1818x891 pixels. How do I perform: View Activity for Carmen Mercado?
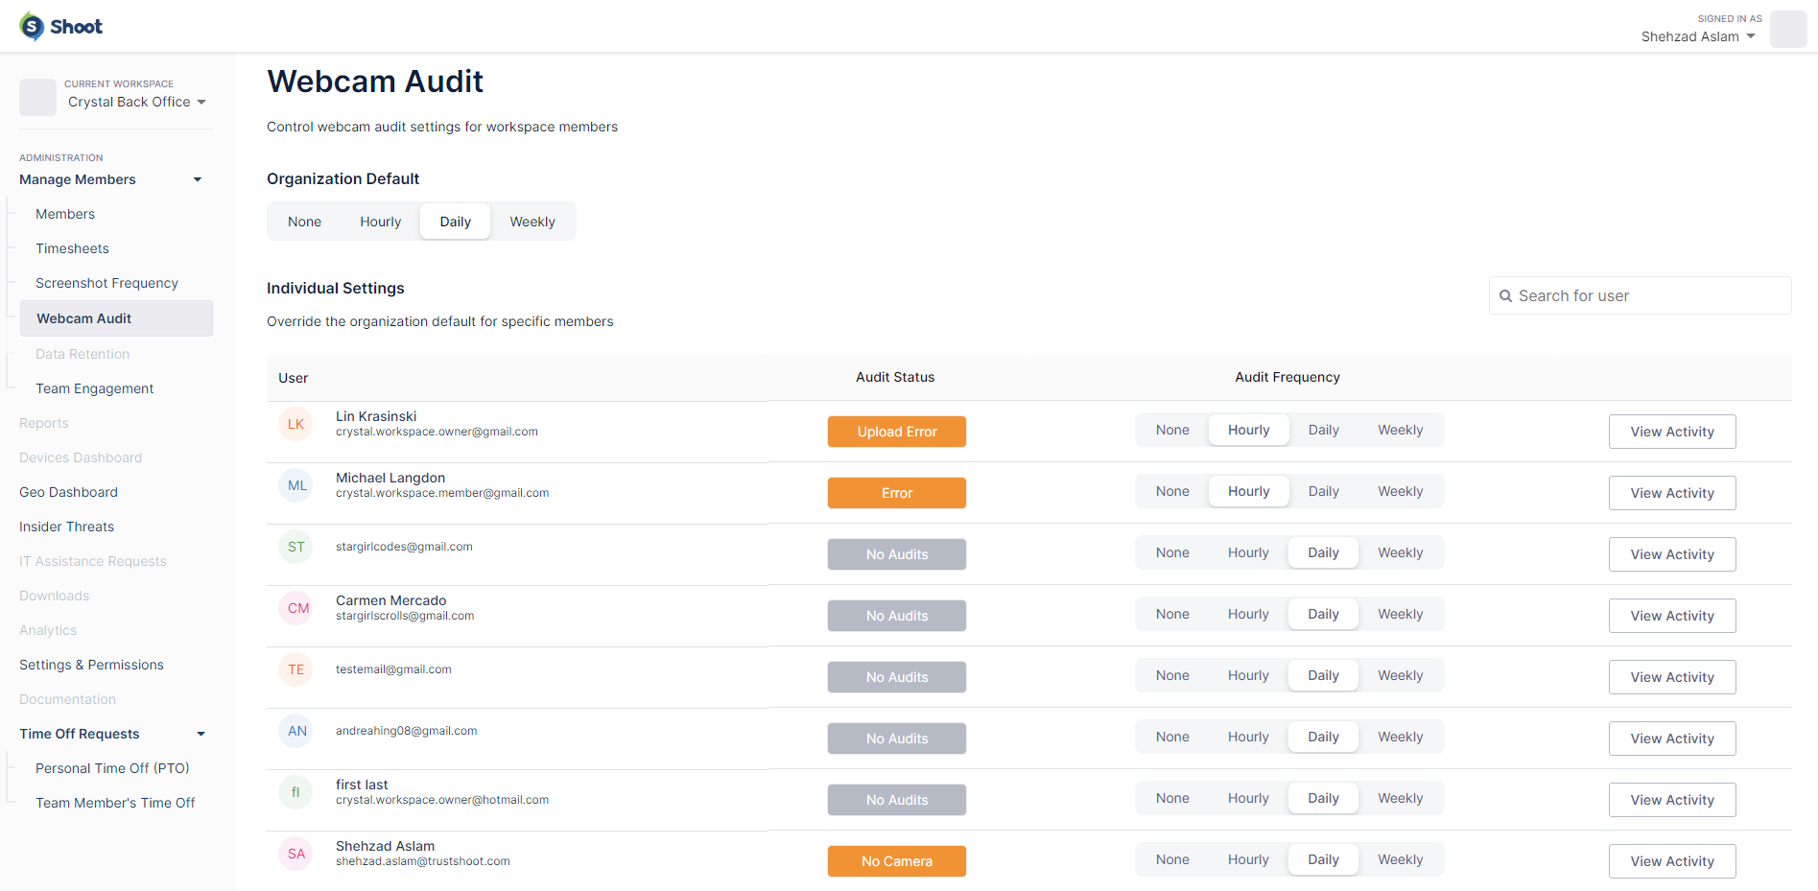1671,616
